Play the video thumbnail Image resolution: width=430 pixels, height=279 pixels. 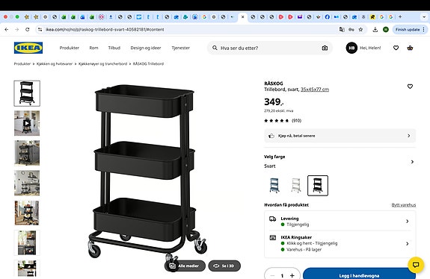point(27,123)
